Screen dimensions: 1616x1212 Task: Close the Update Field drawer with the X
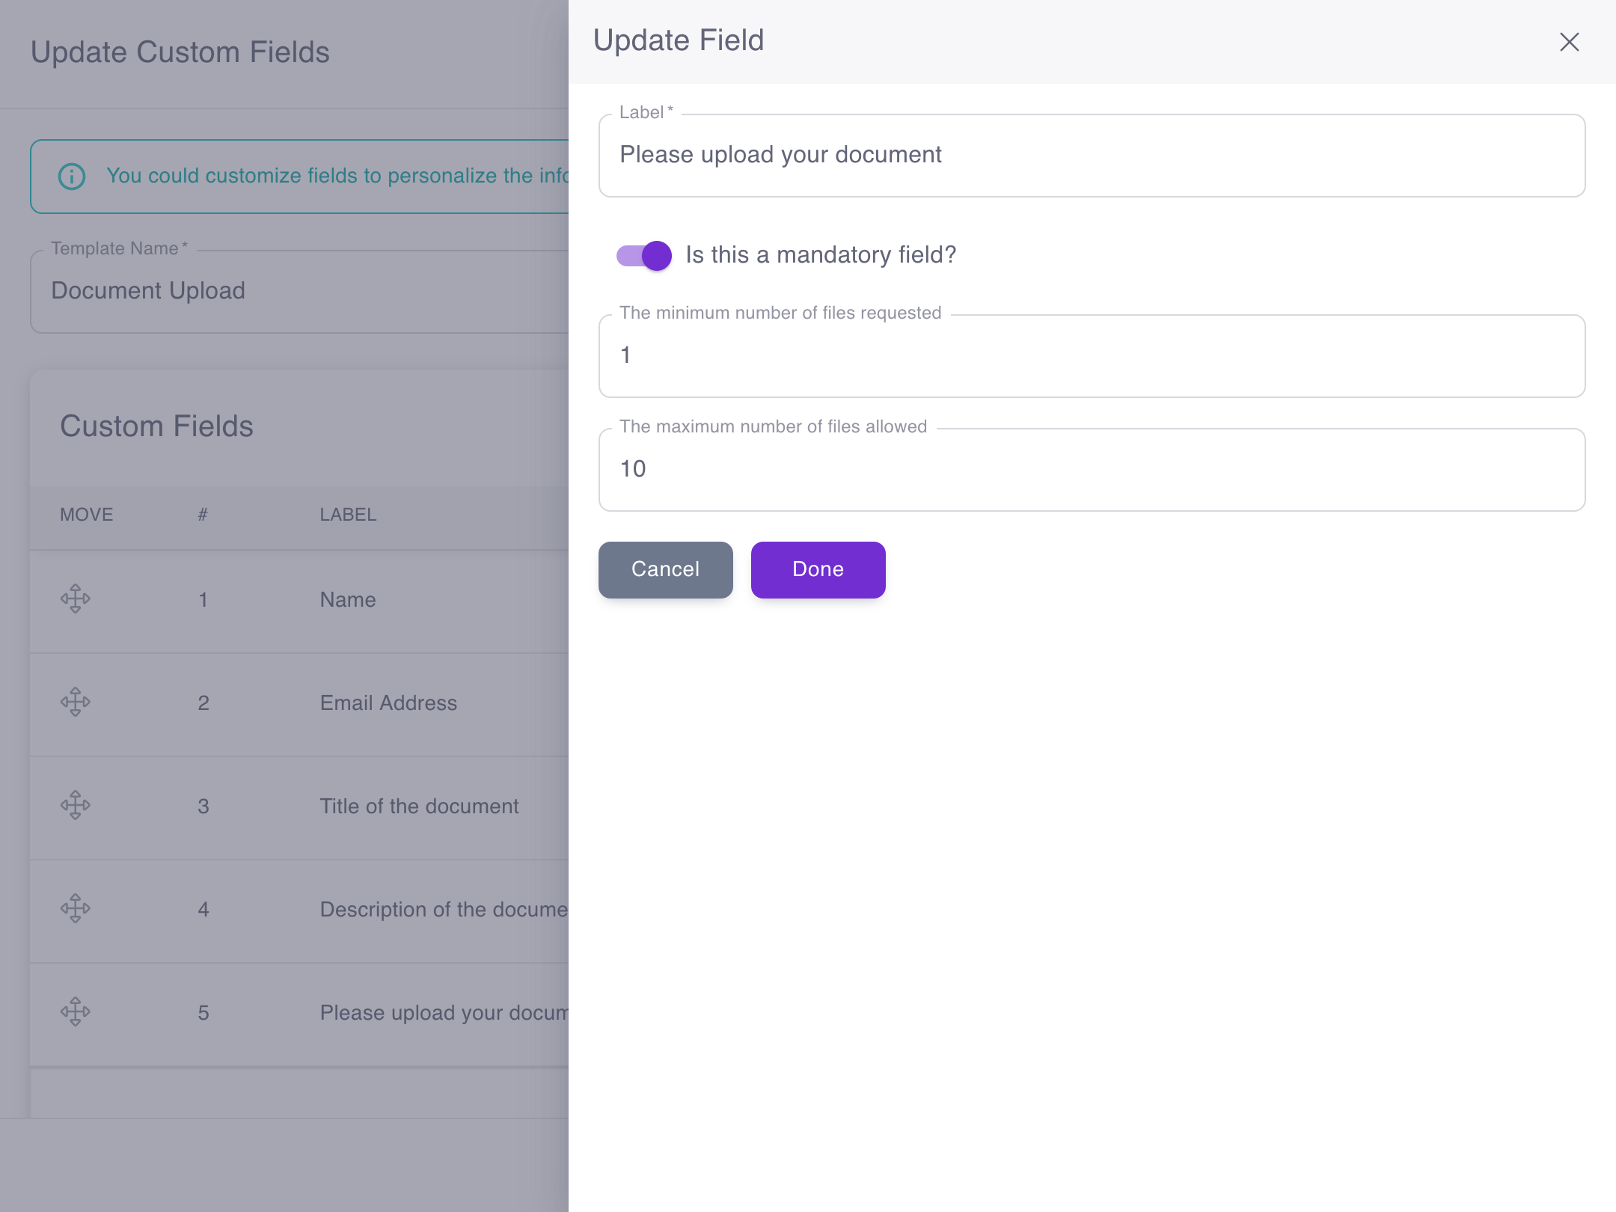pos(1569,42)
